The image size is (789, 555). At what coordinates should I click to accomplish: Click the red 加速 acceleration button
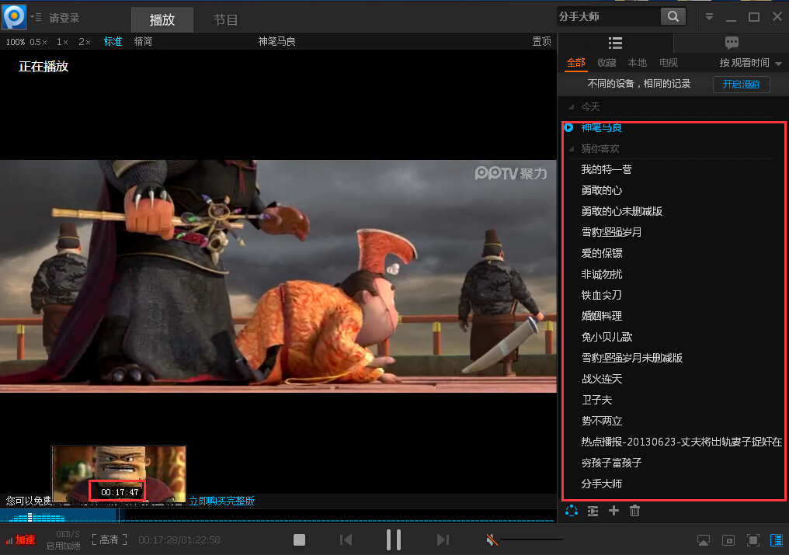click(x=21, y=540)
